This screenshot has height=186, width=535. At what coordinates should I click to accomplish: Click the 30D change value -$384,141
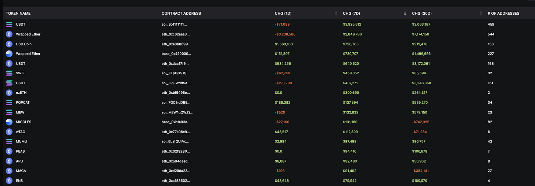pyautogui.click(x=421, y=171)
